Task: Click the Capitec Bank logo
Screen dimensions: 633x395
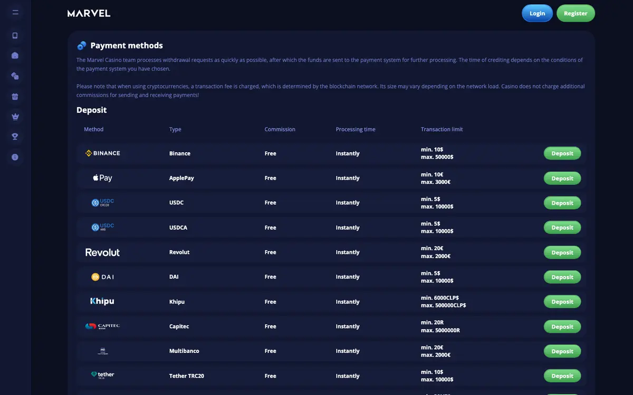Action: pyautogui.click(x=103, y=327)
